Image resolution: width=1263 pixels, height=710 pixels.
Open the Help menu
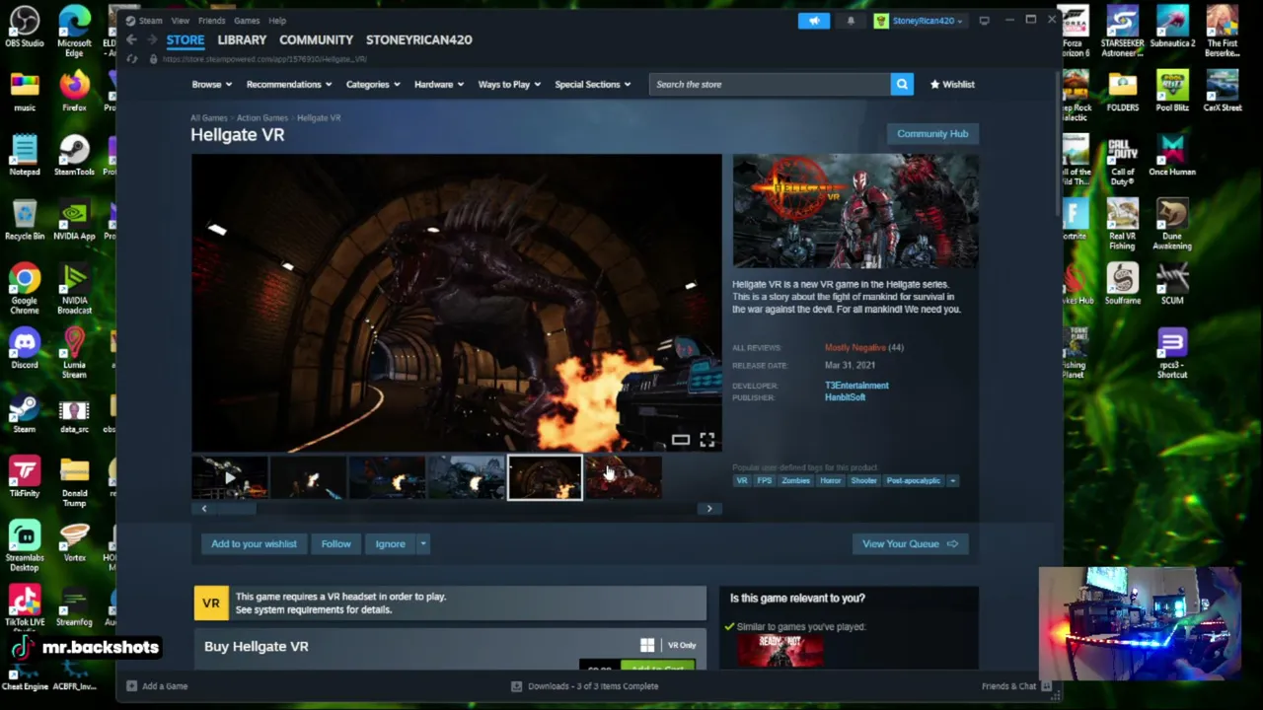pyautogui.click(x=277, y=21)
